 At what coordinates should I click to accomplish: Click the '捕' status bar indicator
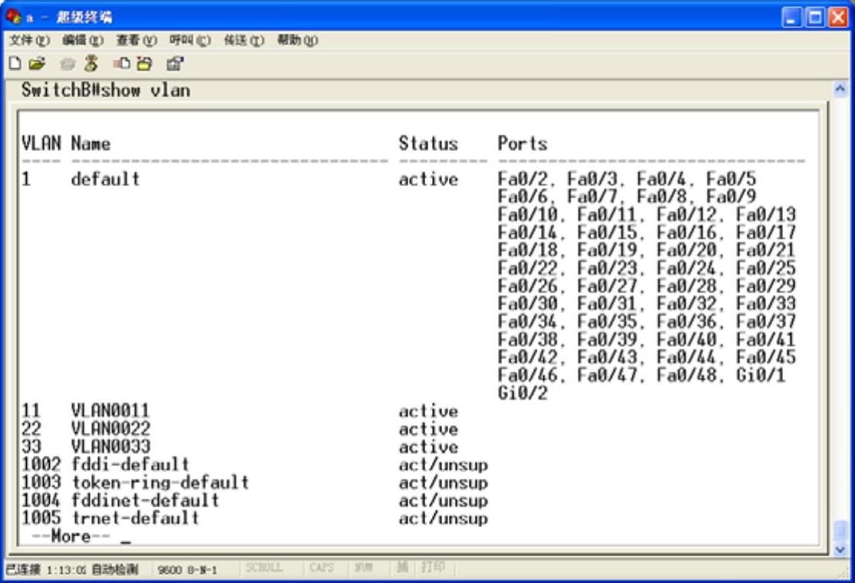pos(402,567)
